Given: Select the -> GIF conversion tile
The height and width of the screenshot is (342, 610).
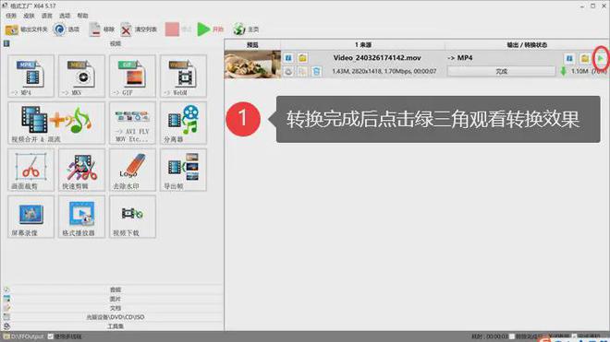Looking at the screenshot, I should [133, 76].
